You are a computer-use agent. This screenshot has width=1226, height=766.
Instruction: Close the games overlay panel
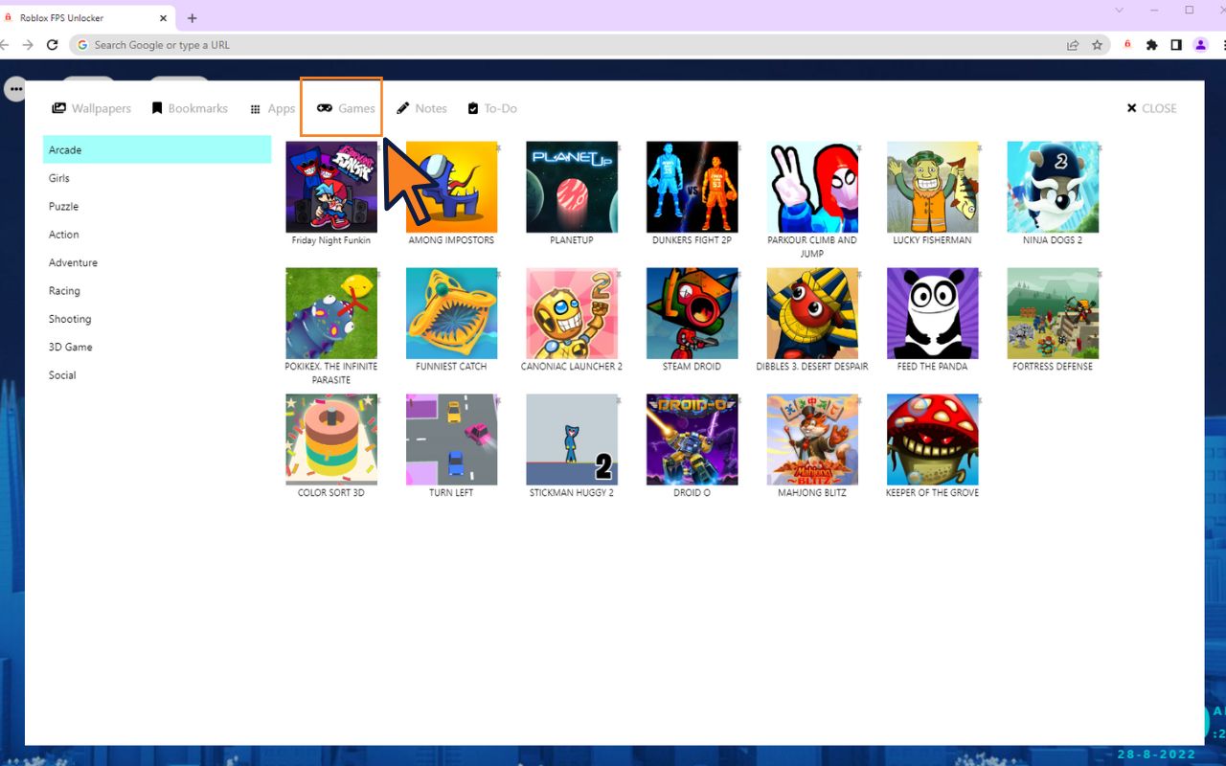pyautogui.click(x=1151, y=108)
